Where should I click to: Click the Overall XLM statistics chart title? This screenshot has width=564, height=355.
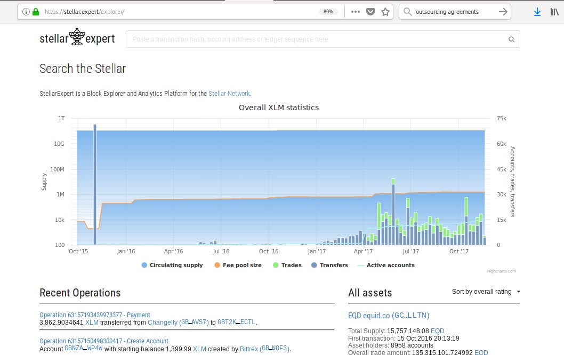point(279,108)
